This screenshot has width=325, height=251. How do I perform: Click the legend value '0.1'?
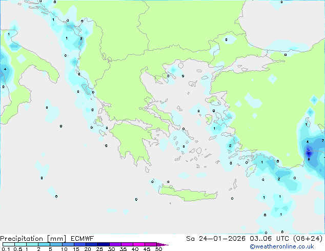tap(6, 249)
